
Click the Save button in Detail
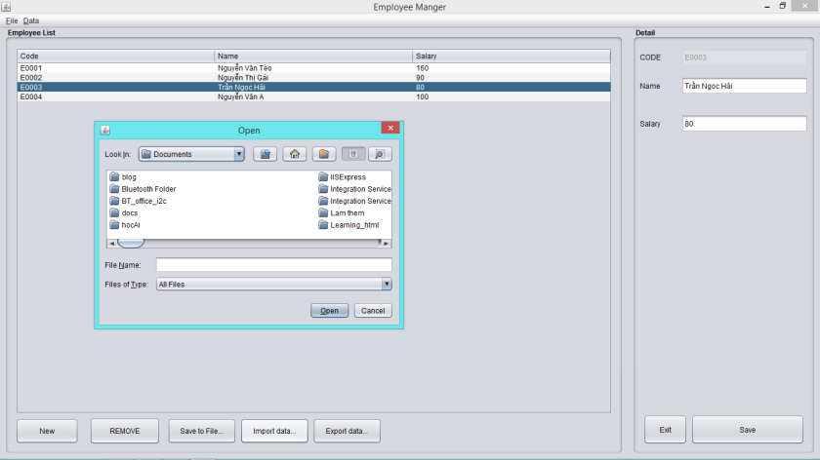(x=748, y=430)
